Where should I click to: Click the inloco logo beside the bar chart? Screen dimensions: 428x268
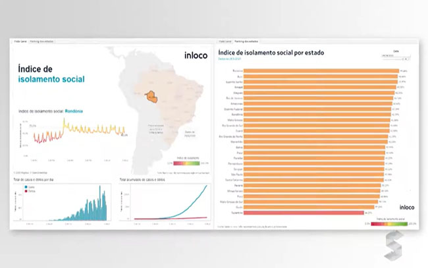pyautogui.click(x=407, y=207)
